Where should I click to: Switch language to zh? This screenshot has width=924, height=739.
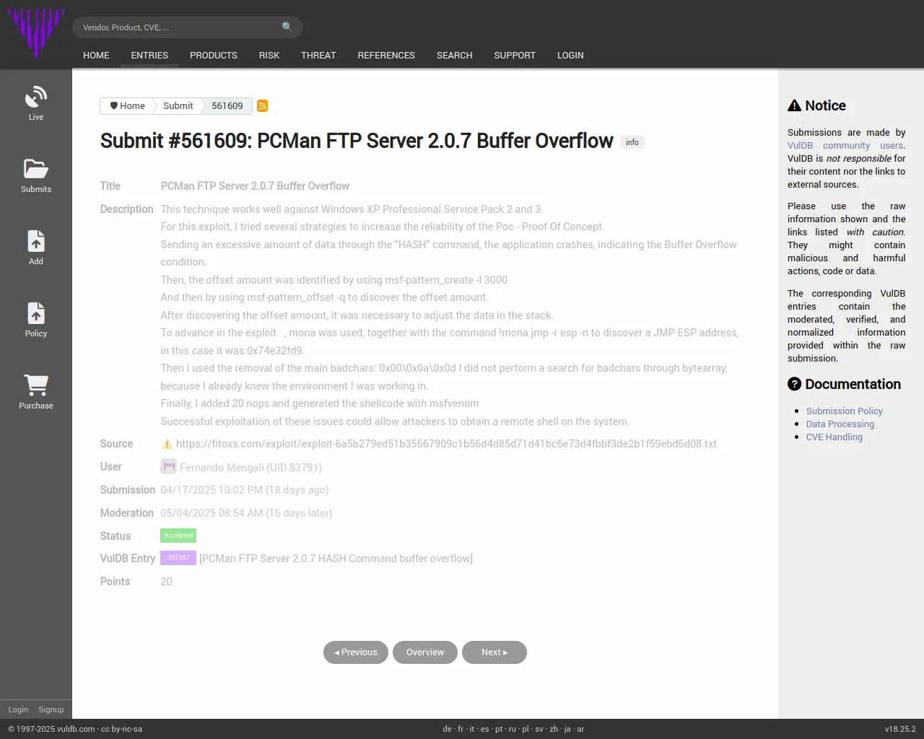click(554, 729)
